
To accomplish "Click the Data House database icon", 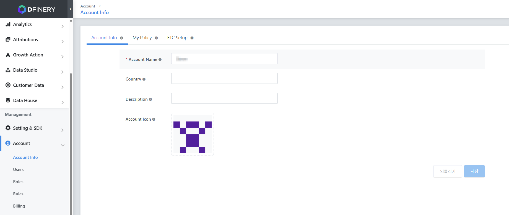I will (x=8, y=100).
